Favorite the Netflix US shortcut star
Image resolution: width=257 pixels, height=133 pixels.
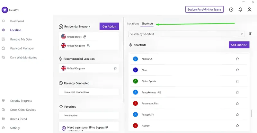pyautogui.click(x=237, y=59)
